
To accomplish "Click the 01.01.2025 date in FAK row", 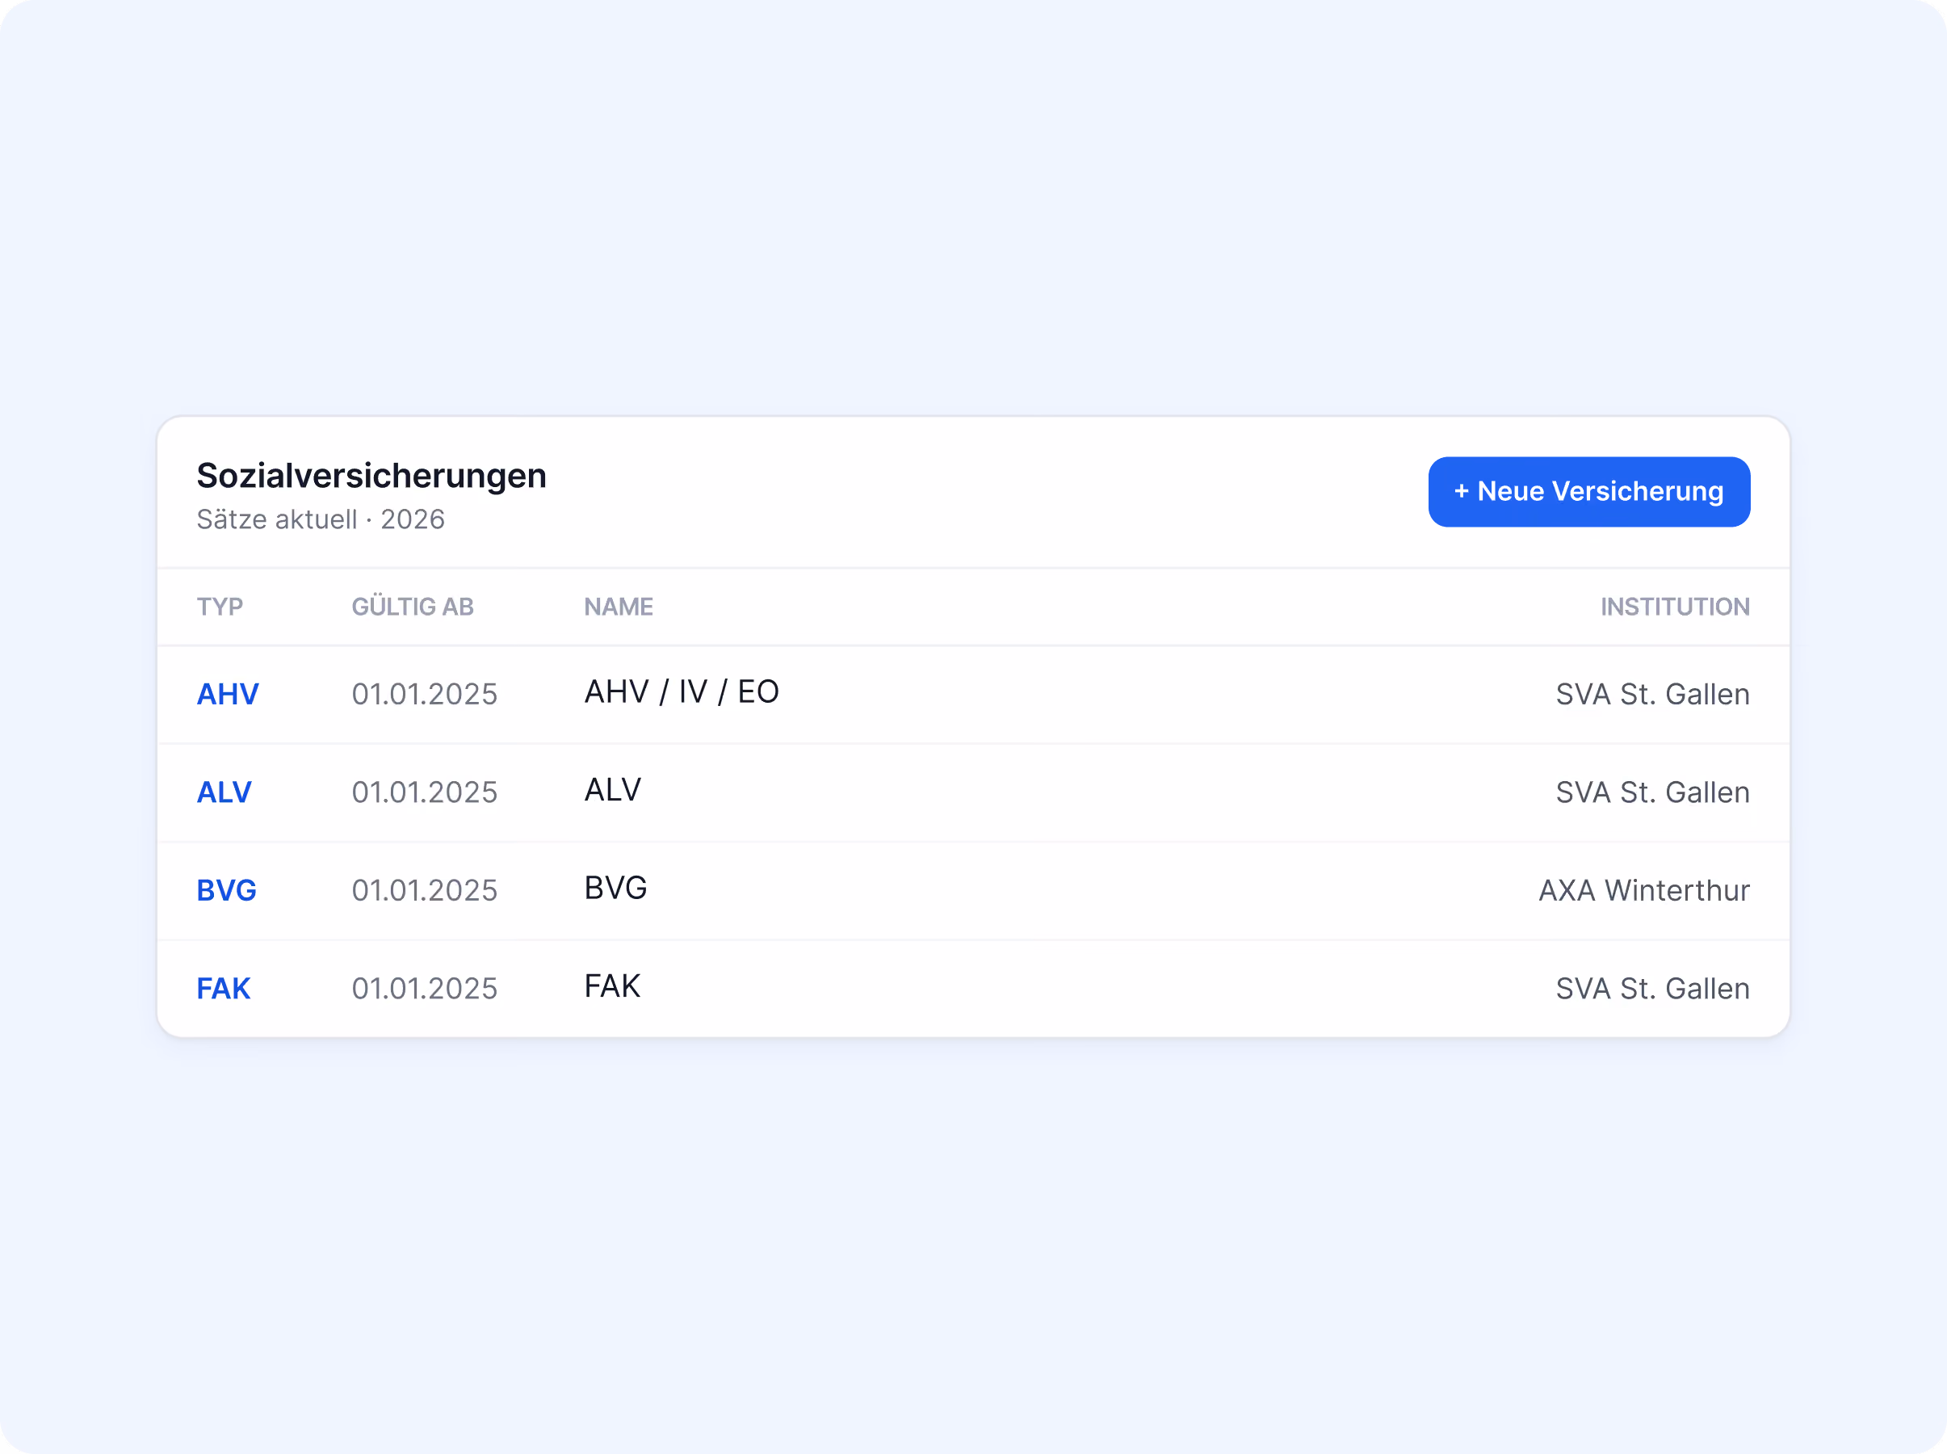I will (425, 989).
